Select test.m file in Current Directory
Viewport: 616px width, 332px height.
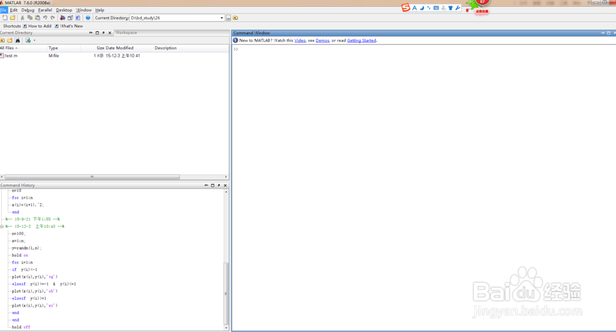tap(11, 56)
